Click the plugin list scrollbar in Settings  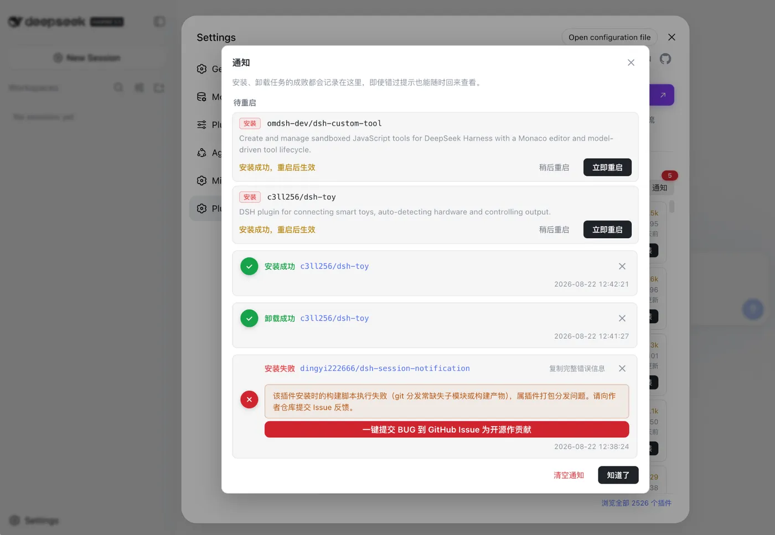click(x=671, y=207)
